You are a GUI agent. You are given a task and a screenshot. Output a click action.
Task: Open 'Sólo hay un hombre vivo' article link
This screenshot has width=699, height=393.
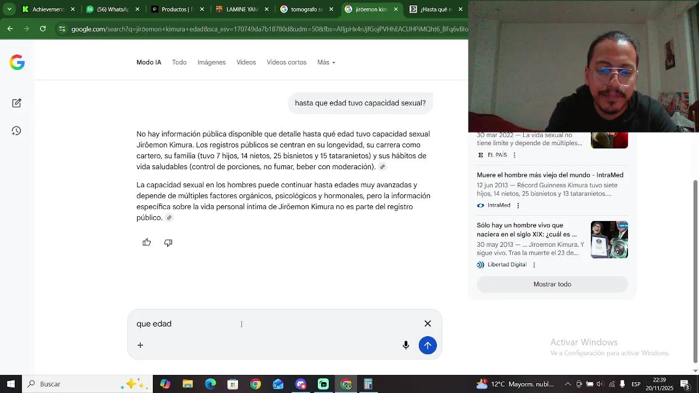[526, 230]
